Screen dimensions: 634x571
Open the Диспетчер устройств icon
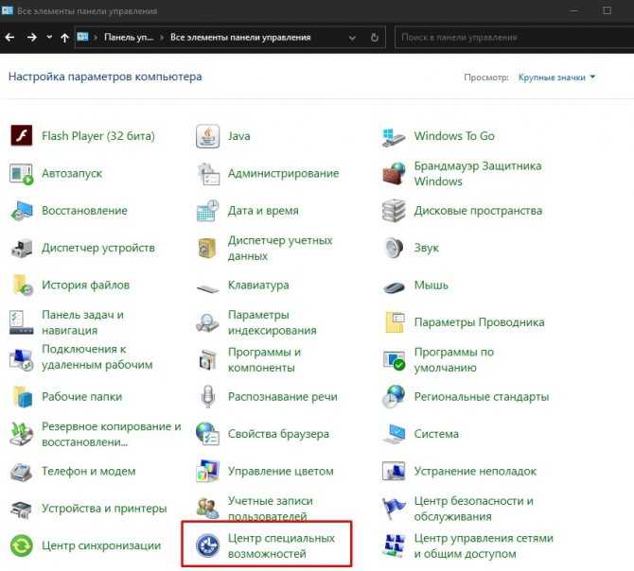[x=21, y=248]
